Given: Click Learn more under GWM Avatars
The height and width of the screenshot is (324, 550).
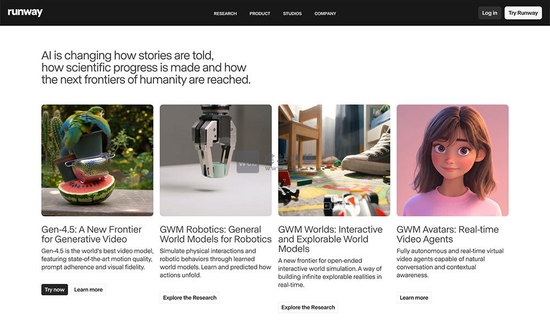Looking at the screenshot, I should (414, 298).
